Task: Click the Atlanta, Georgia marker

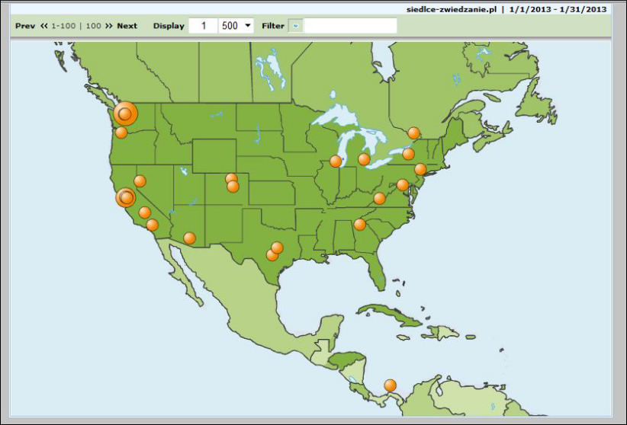Action: 360,225
